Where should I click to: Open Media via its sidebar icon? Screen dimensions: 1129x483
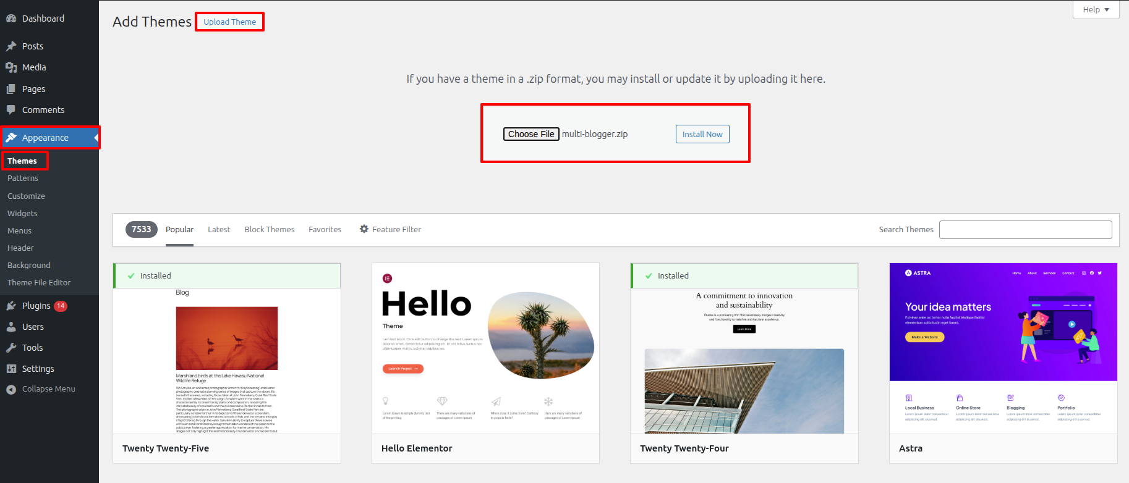click(x=11, y=67)
